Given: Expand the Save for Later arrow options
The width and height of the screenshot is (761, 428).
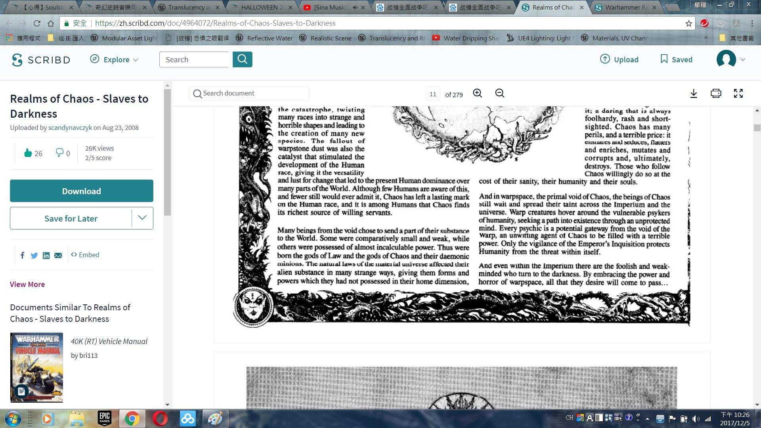Looking at the screenshot, I should [142, 218].
